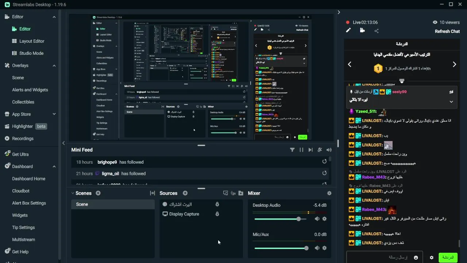
Task: Open Cloudbot from Dashboard menu
Action: tap(21, 191)
